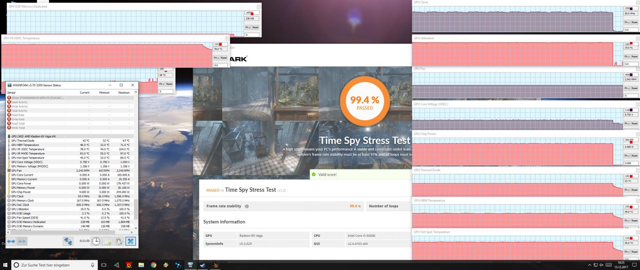Open Google Chrome from taskbar
This screenshot has height=270, width=640.
pyautogui.click(x=153, y=265)
